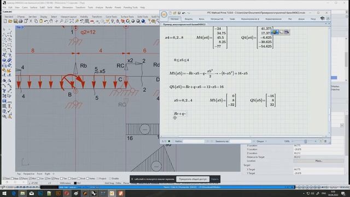Open Mathcad help question mark icon

pos(328,19)
